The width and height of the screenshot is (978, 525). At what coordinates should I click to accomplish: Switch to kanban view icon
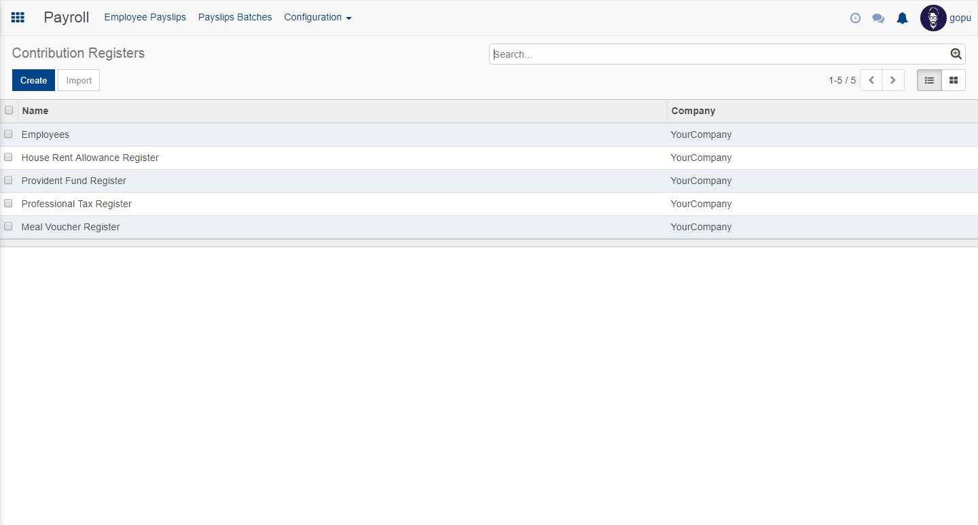953,80
